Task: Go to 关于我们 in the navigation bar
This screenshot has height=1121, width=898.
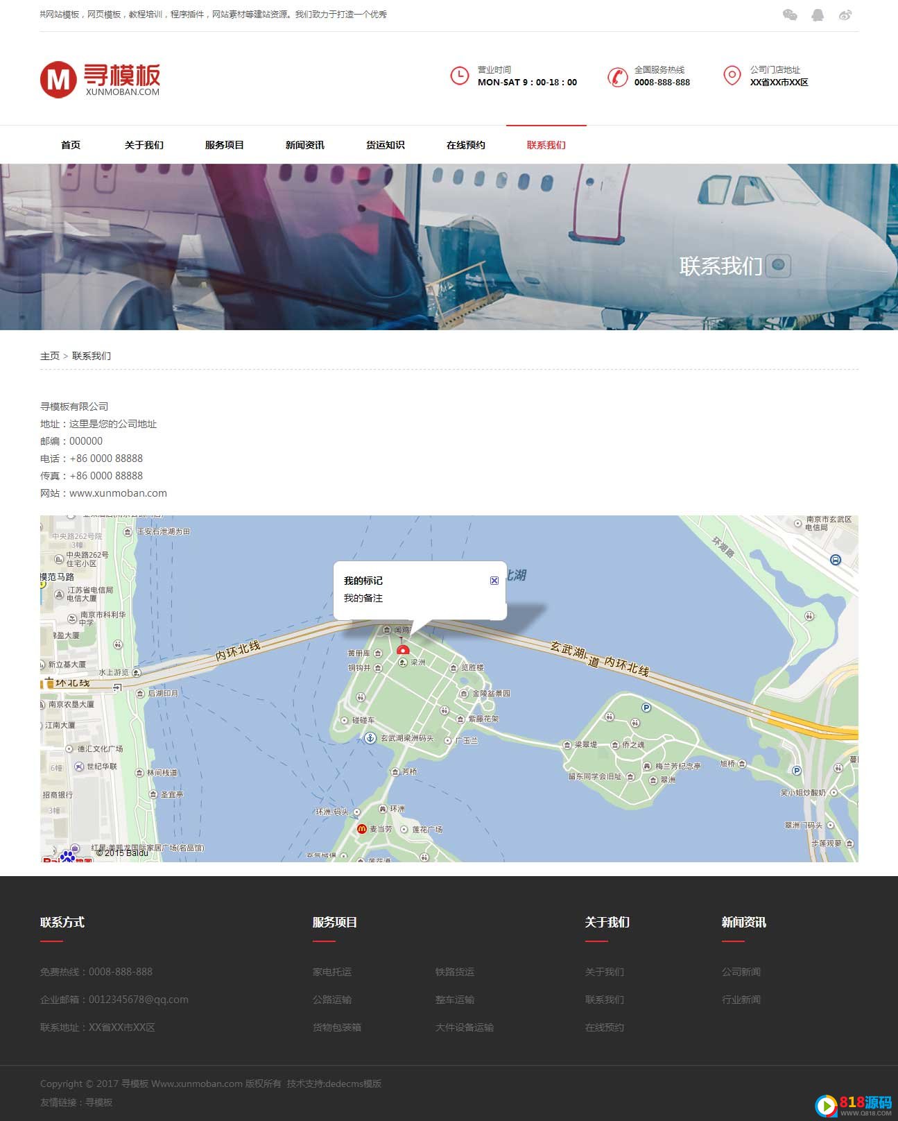Action: click(144, 145)
